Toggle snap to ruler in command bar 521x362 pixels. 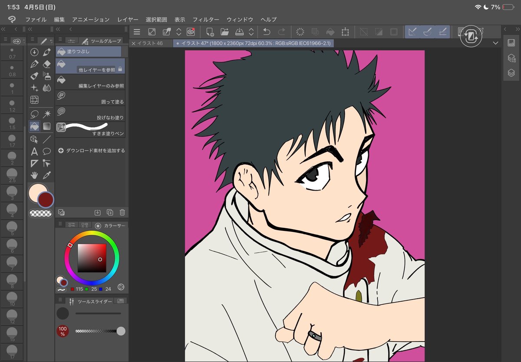click(x=413, y=32)
